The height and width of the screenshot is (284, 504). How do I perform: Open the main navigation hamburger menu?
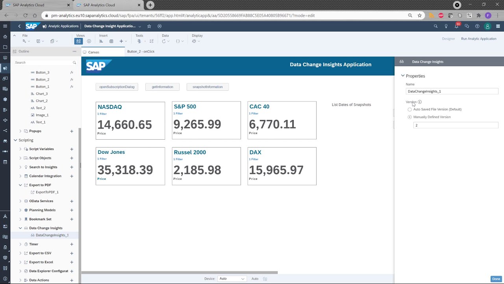pos(5,26)
